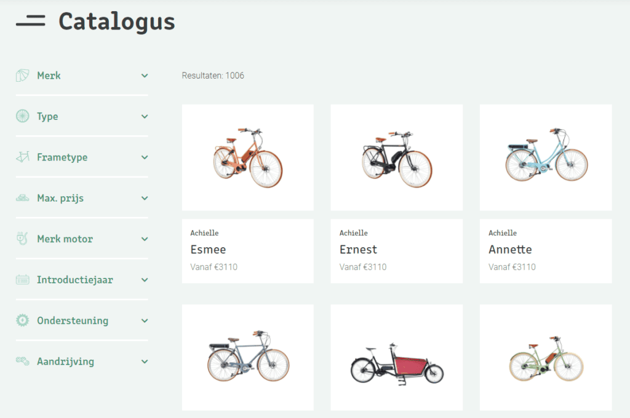
Task: Click the Max. prijs money icon
Action: pos(23,198)
